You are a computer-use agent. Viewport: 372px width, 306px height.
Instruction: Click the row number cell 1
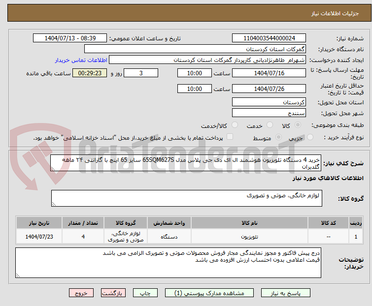[356, 237]
